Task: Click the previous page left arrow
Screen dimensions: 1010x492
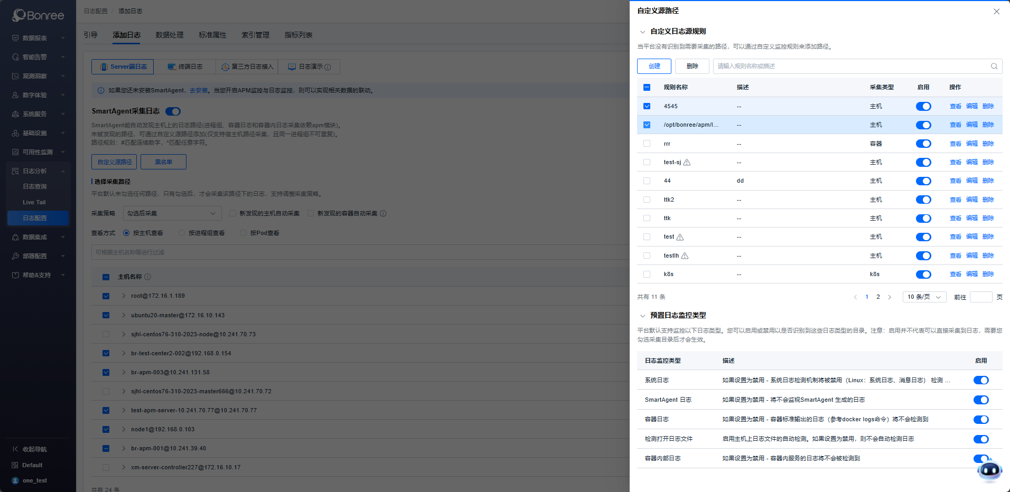Action: pyautogui.click(x=855, y=297)
